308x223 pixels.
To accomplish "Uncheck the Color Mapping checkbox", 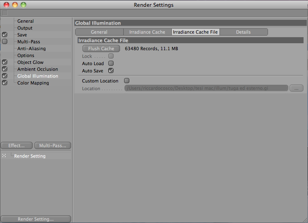I will point(5,83).
